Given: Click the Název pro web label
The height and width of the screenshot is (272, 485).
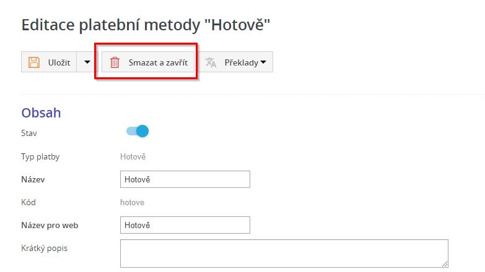Looking at the screenshot, I should click(x=50, y=225).
